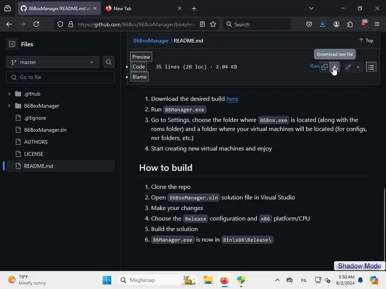
Task: Open the LICENSE file
Action: click(x=34, y=154)
